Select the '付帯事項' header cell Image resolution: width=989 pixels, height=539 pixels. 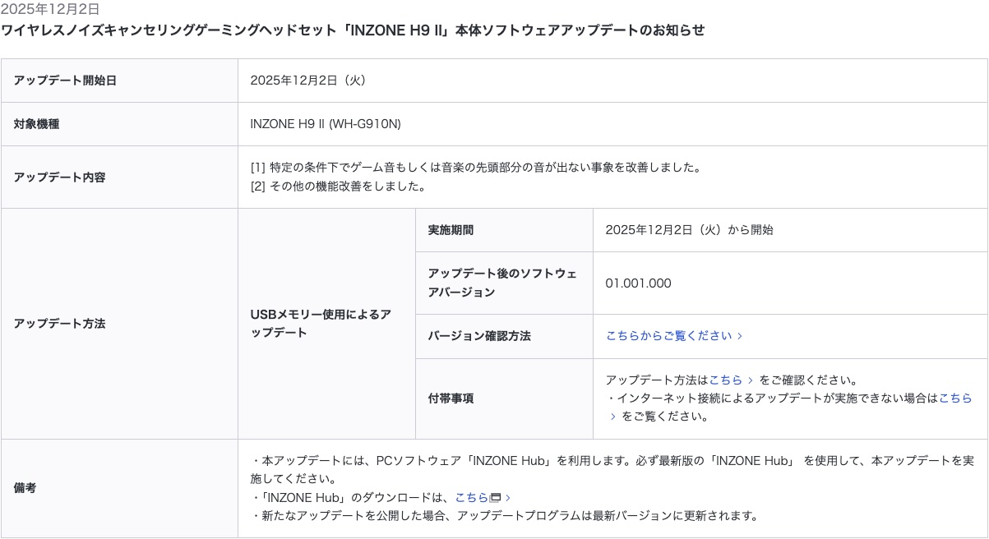click(451, 398)
